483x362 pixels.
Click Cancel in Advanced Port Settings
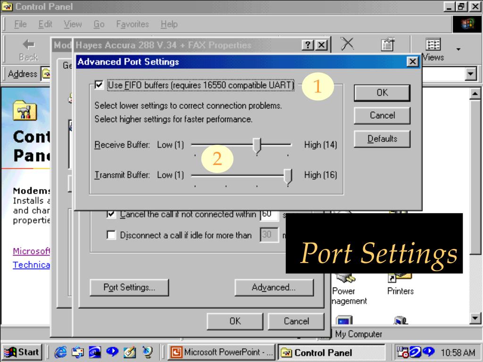(382, 115)
